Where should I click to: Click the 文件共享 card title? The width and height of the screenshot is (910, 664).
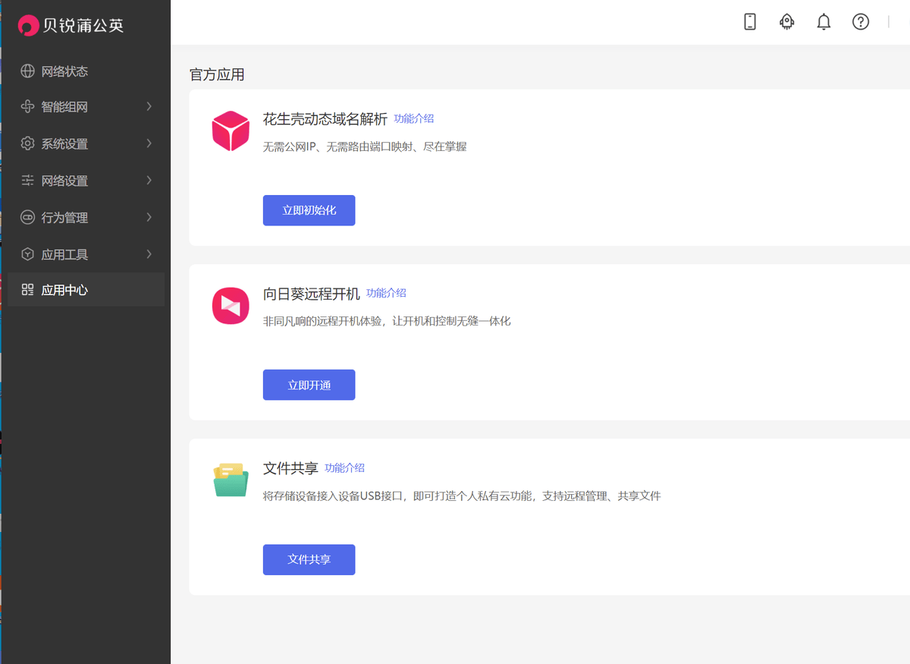tap(290, 468)
